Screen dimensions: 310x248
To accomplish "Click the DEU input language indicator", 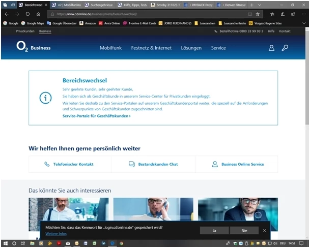I will (x=283, y=243).
